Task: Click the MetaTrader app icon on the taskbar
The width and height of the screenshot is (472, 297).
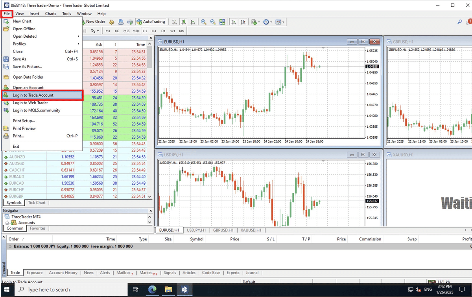Action: [184, 290]
